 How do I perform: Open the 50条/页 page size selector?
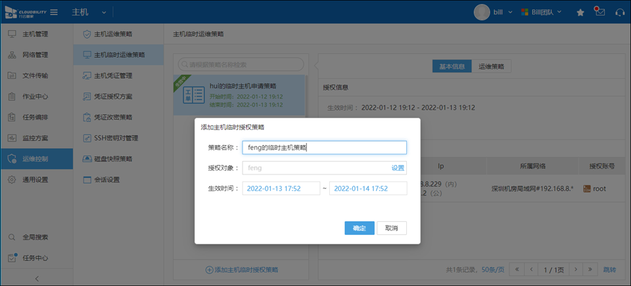coord(493,270)
